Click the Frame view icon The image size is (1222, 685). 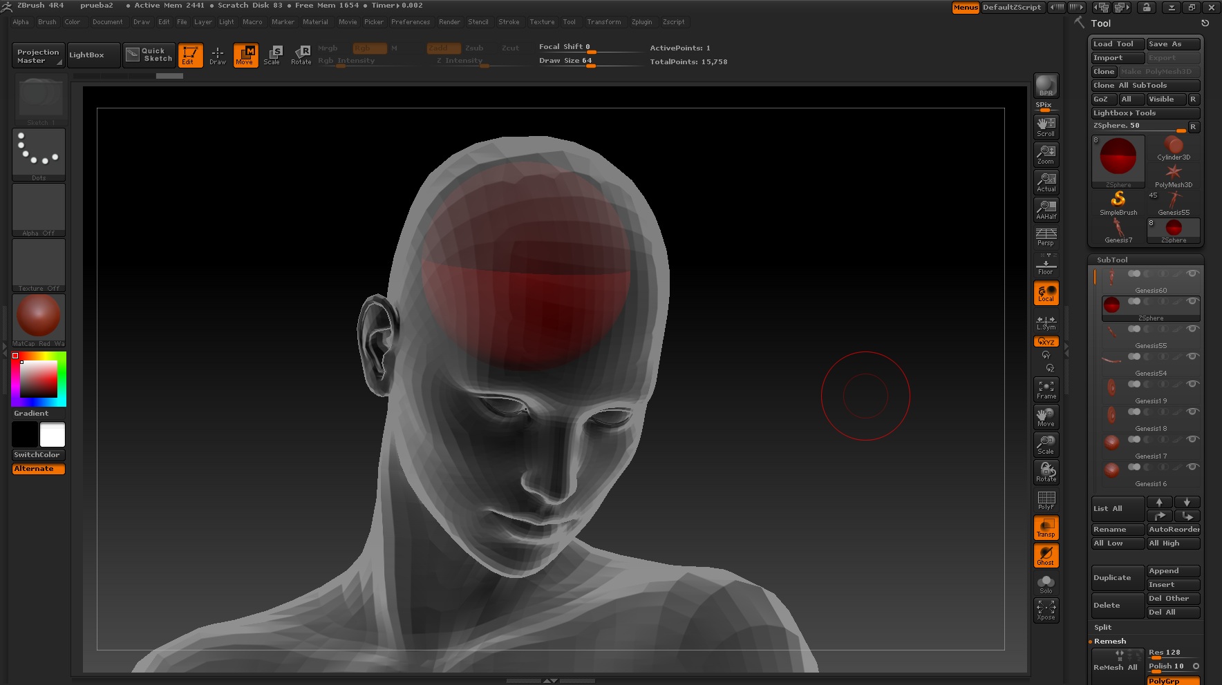(x=1046, y=389)
